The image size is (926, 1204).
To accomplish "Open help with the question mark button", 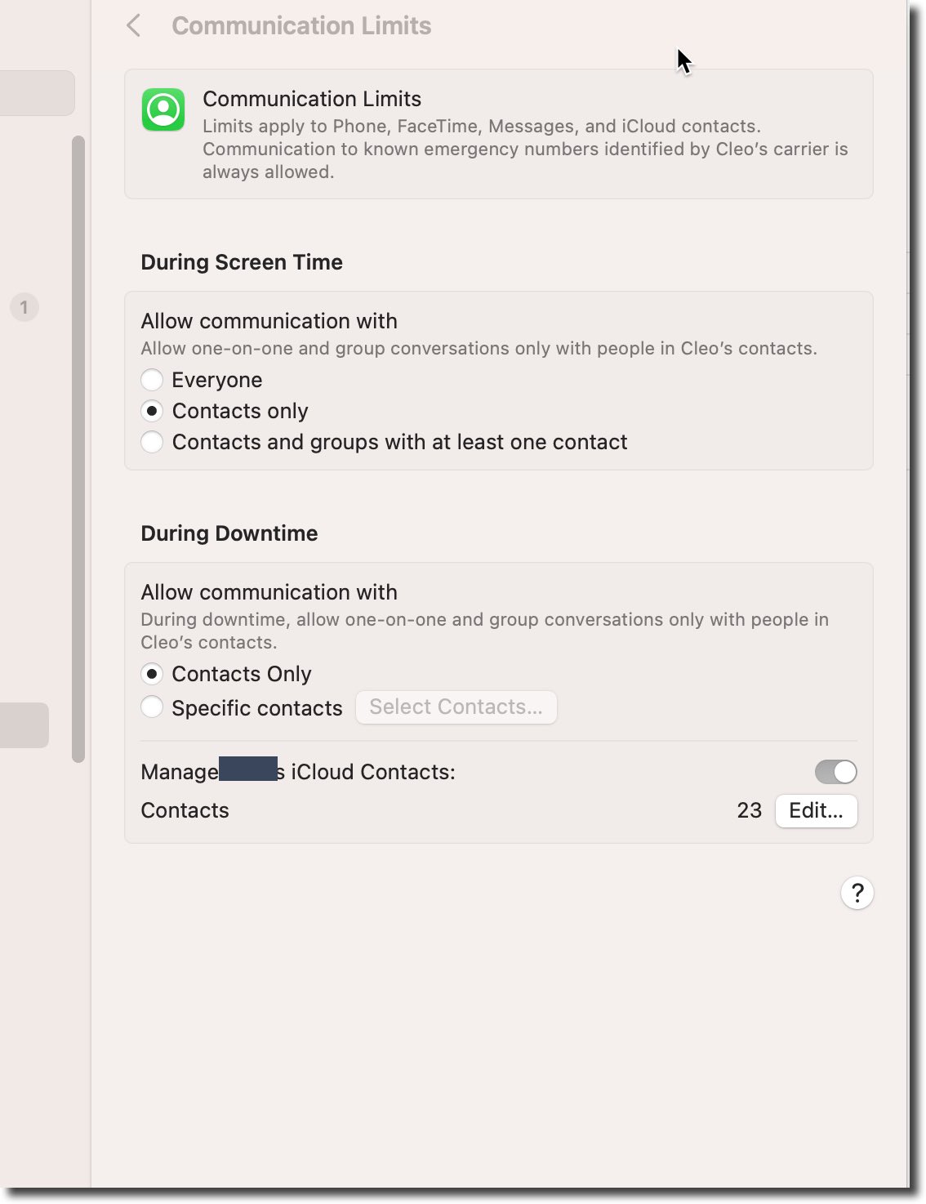I will click(x=857, y=893).
